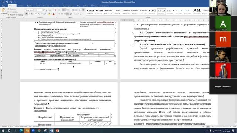The image size is (237, 133).
Task: Center the text
Action: coord(62,14)
